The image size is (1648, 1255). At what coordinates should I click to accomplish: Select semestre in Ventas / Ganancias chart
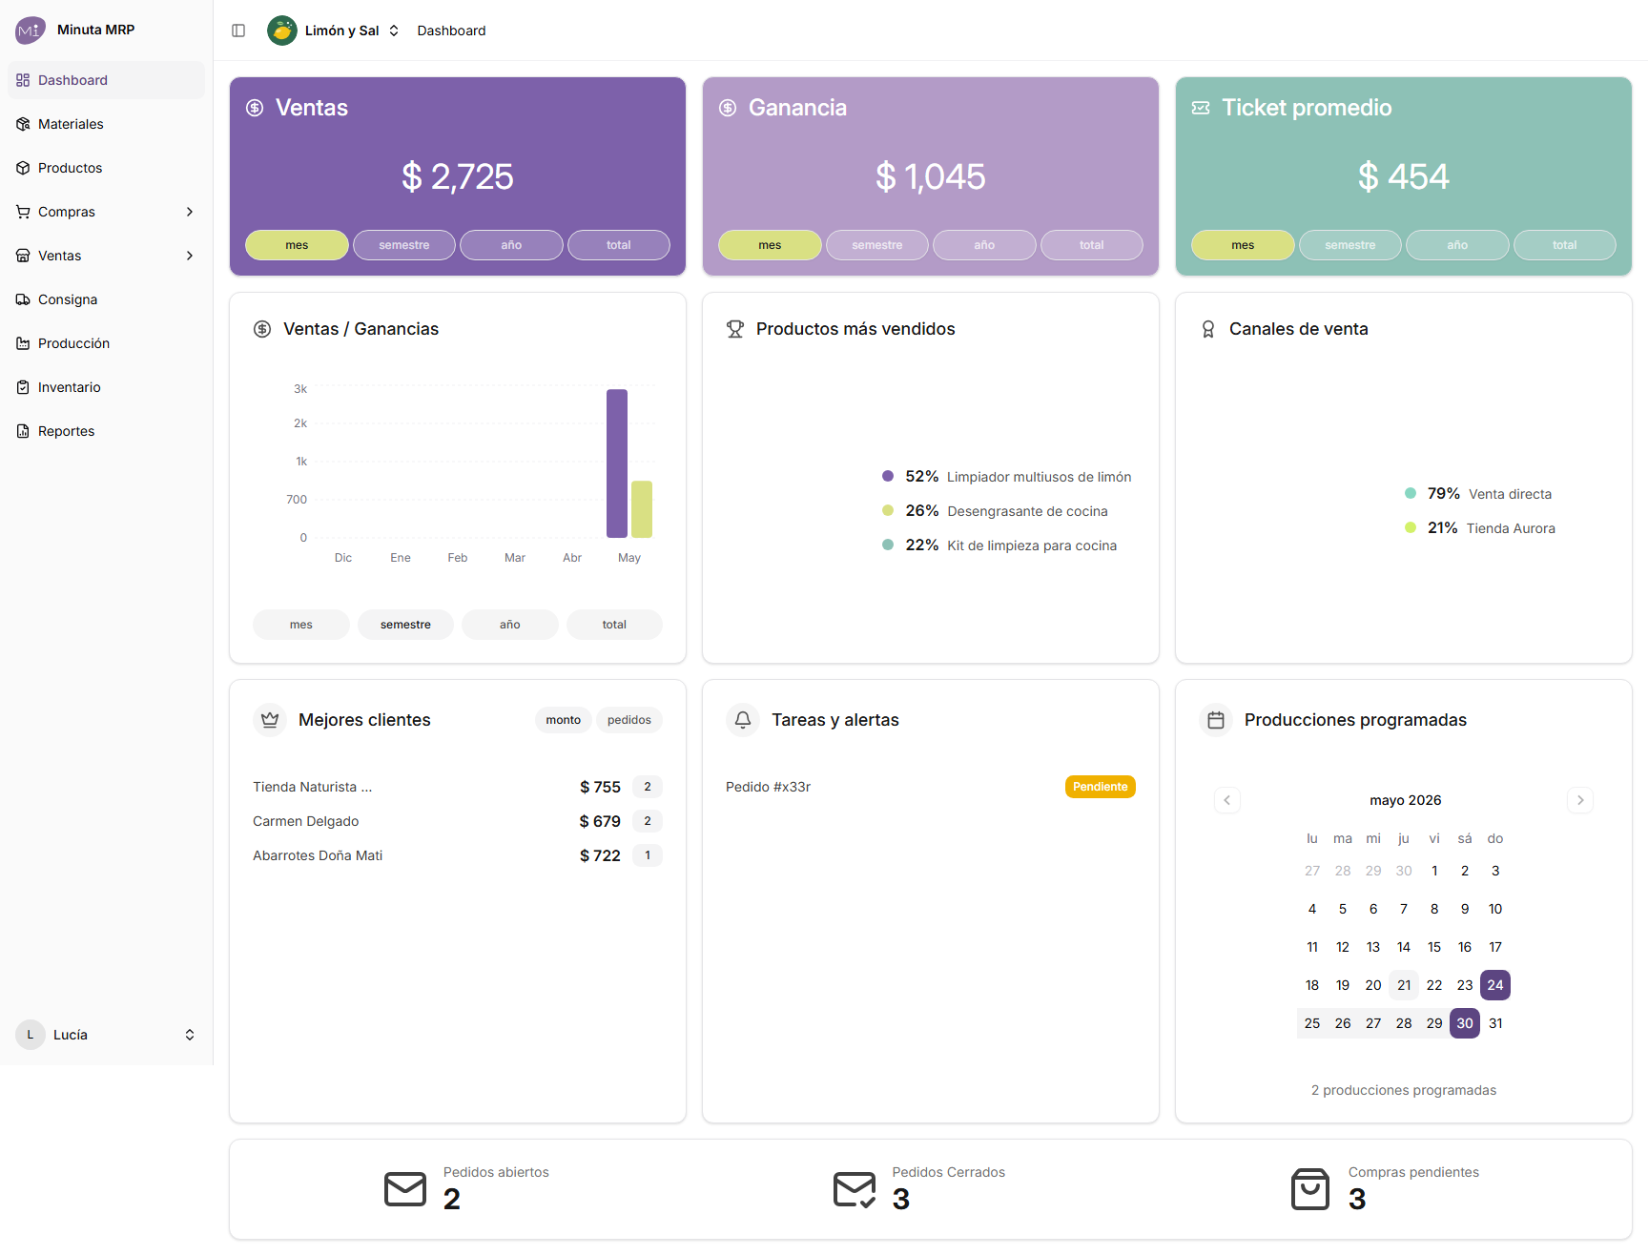point(405,625)
